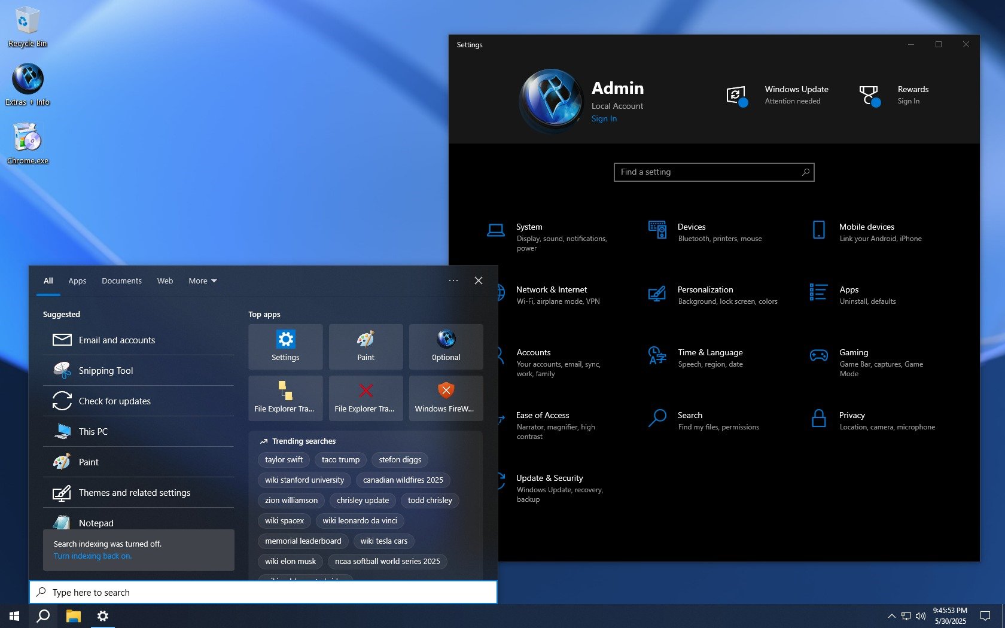Open the System settings category
The width and height of the screenshot is (1005, 628).
pyautogui.click(x=529, y=227)
